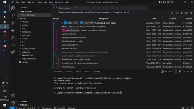Split the terminal panel
The height and width of the screenshot is (109, 194).
tap(176, 71)
